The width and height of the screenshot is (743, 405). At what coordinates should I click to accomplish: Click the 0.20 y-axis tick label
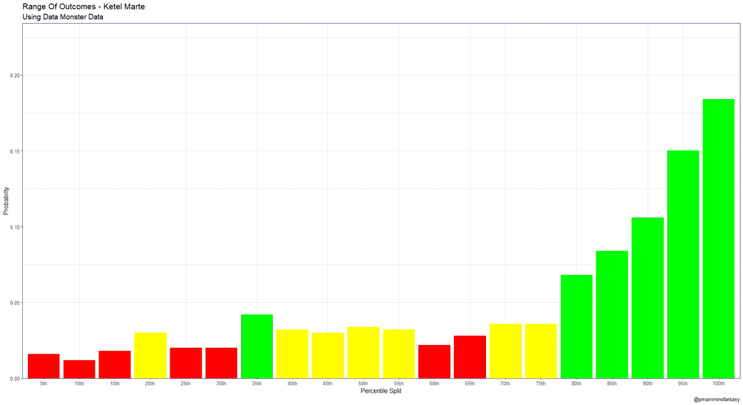14,76
